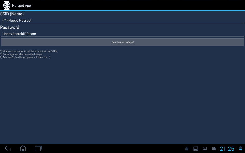This screenshot has width=245, height=153.
Task: Tap the Home navigation icon
Action: (23, 148)
